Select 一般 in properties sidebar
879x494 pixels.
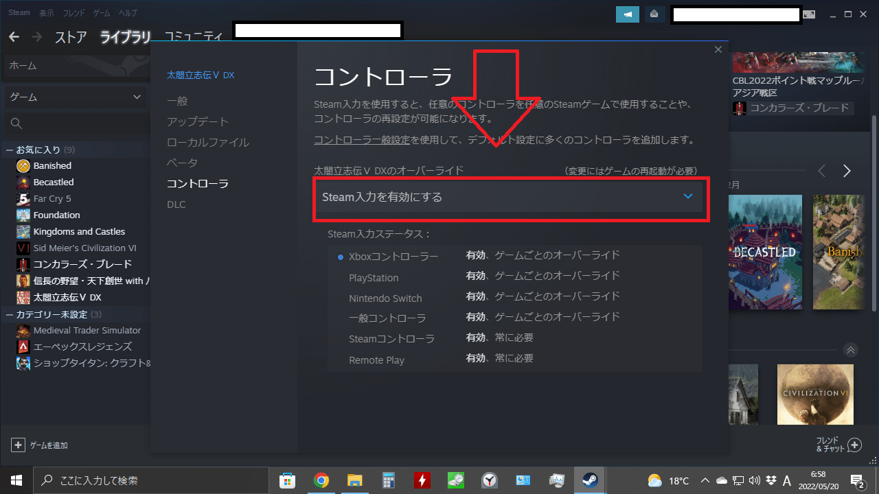177,101
